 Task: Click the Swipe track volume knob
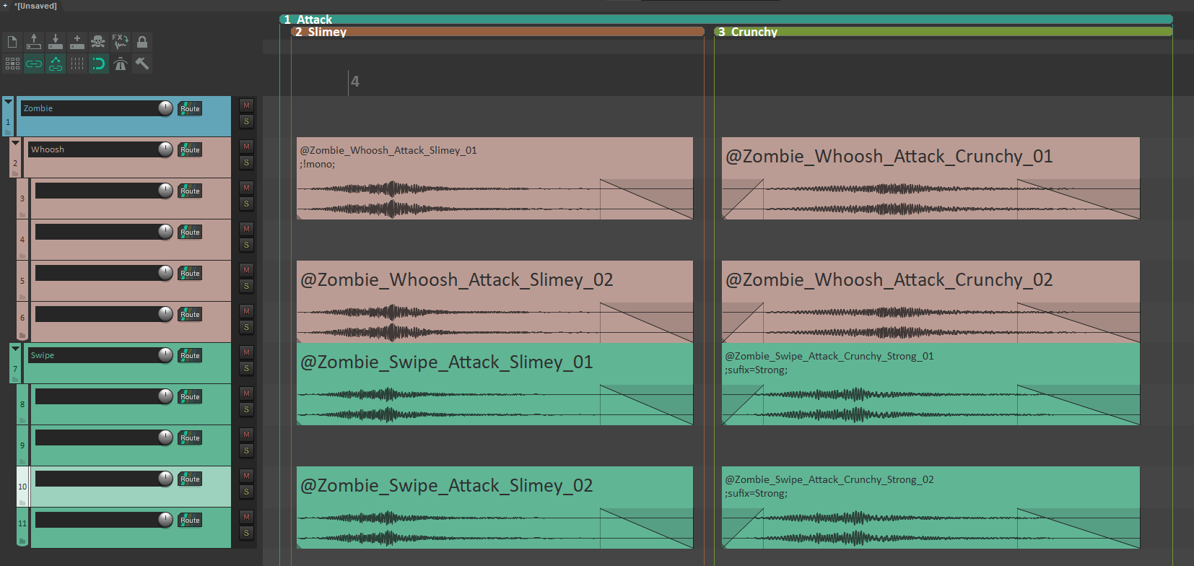165,355
